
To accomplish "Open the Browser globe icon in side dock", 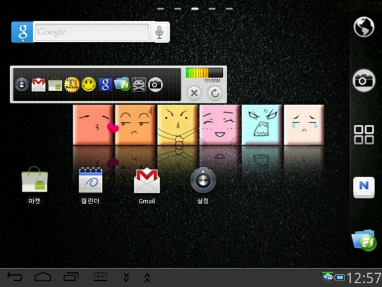I will pos(364,27).
